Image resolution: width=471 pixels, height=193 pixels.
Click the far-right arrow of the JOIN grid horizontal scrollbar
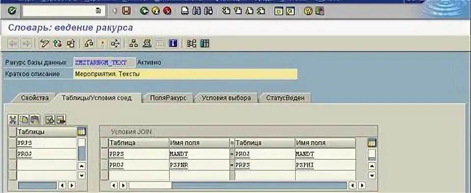pos(362,186)
